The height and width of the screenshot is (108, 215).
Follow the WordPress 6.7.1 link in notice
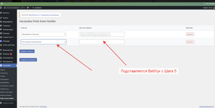click(x=34, y=15)
